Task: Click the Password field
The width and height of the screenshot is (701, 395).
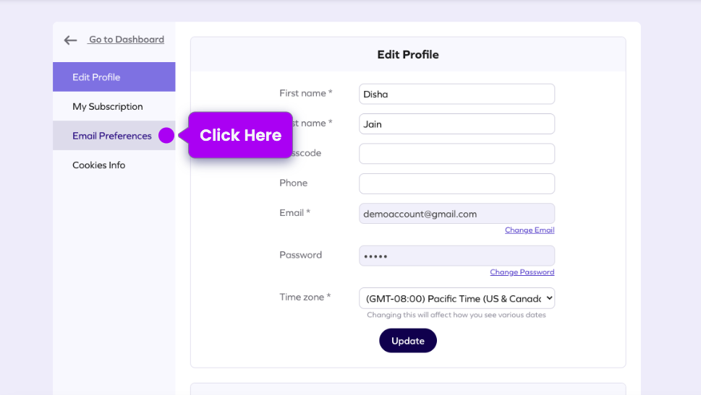Action: point(456,256)
